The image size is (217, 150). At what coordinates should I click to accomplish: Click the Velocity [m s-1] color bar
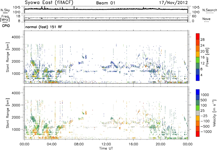(x=198, y=113)
